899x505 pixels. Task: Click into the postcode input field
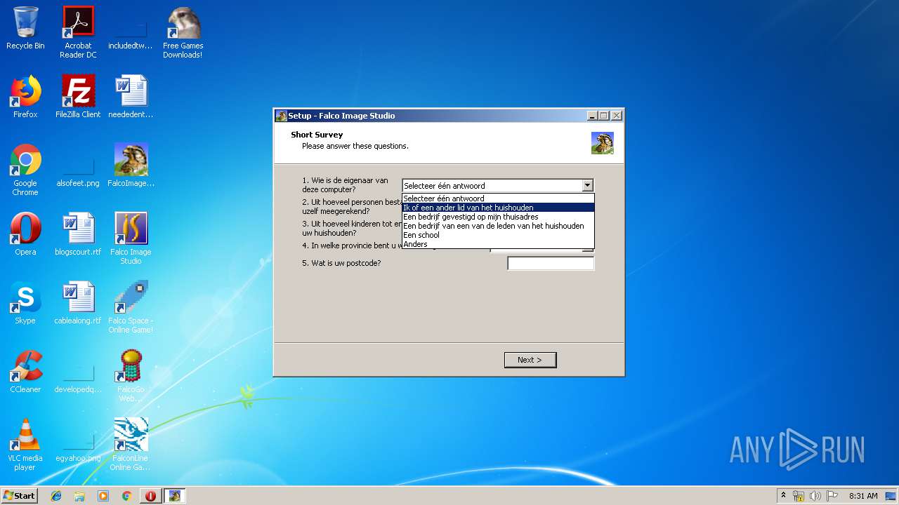(551, 264)
